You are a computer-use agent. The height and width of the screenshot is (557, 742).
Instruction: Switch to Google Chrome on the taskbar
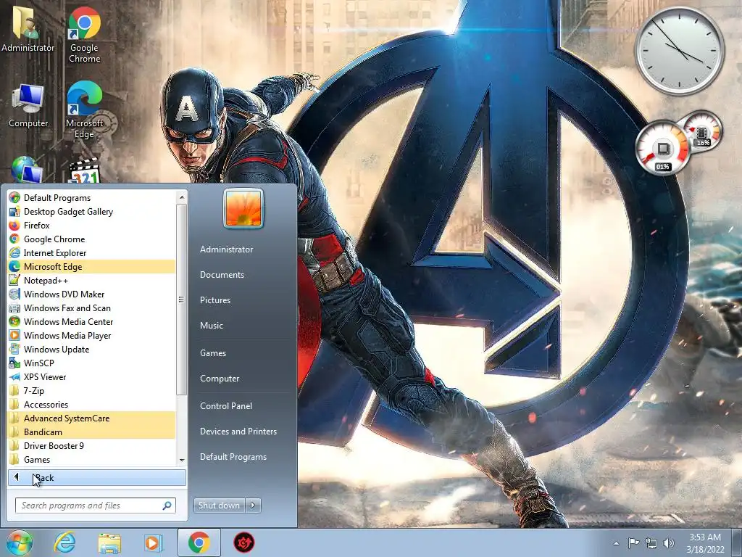coord(199,542)
